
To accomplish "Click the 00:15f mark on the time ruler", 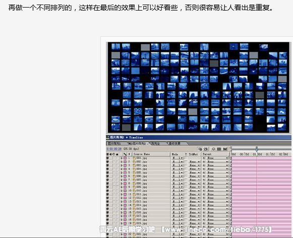I will click(x=244, y=154).
